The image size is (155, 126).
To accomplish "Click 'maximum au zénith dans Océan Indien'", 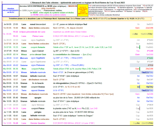I will coord(70,32).
